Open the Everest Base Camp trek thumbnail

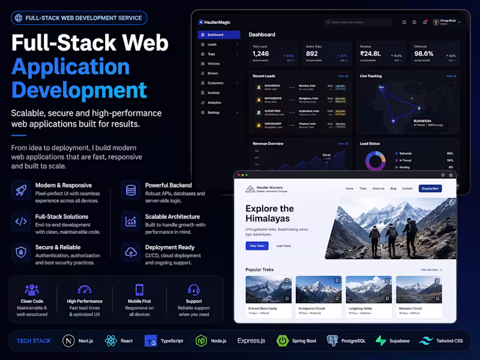268,290
